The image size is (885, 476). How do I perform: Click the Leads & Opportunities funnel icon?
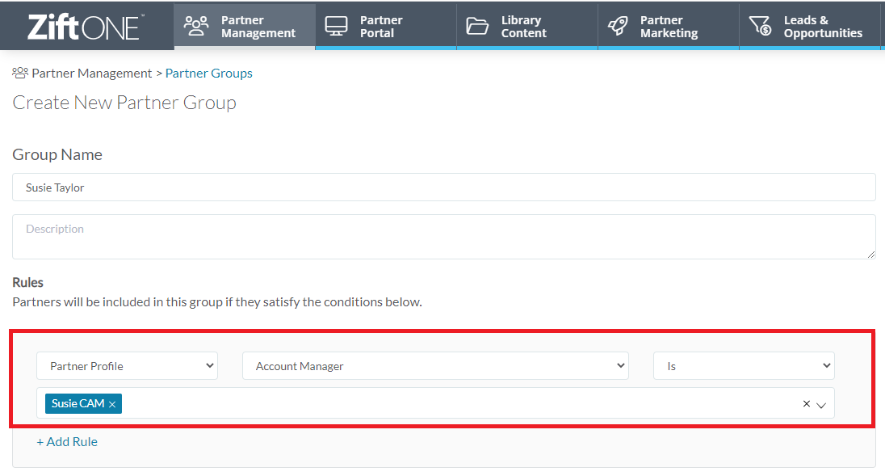point(761,26)
